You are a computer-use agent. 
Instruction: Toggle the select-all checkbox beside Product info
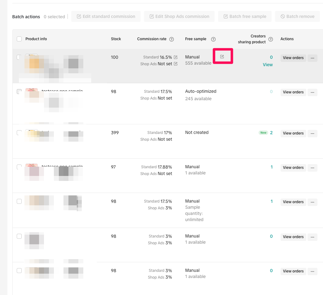19,39
